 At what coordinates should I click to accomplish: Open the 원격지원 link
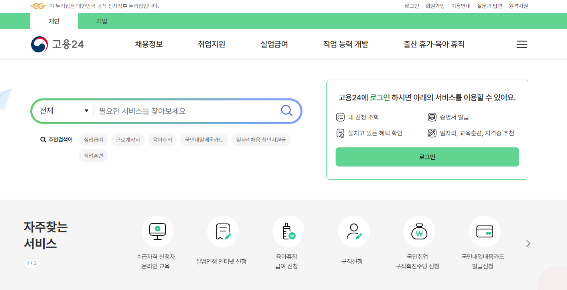(x=518, y=6)
